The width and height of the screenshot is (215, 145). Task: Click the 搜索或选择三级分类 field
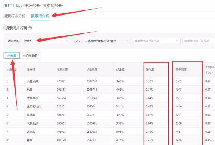[x=199, y=41]
